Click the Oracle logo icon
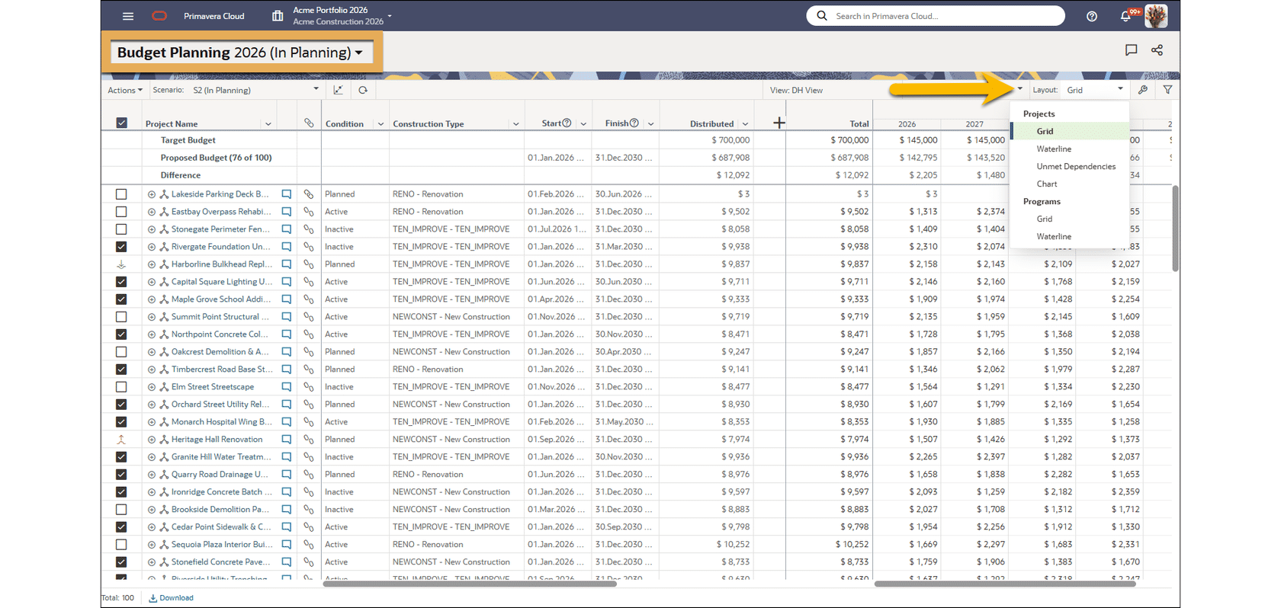Screen dimensions: 1281x608 [159, 16]
